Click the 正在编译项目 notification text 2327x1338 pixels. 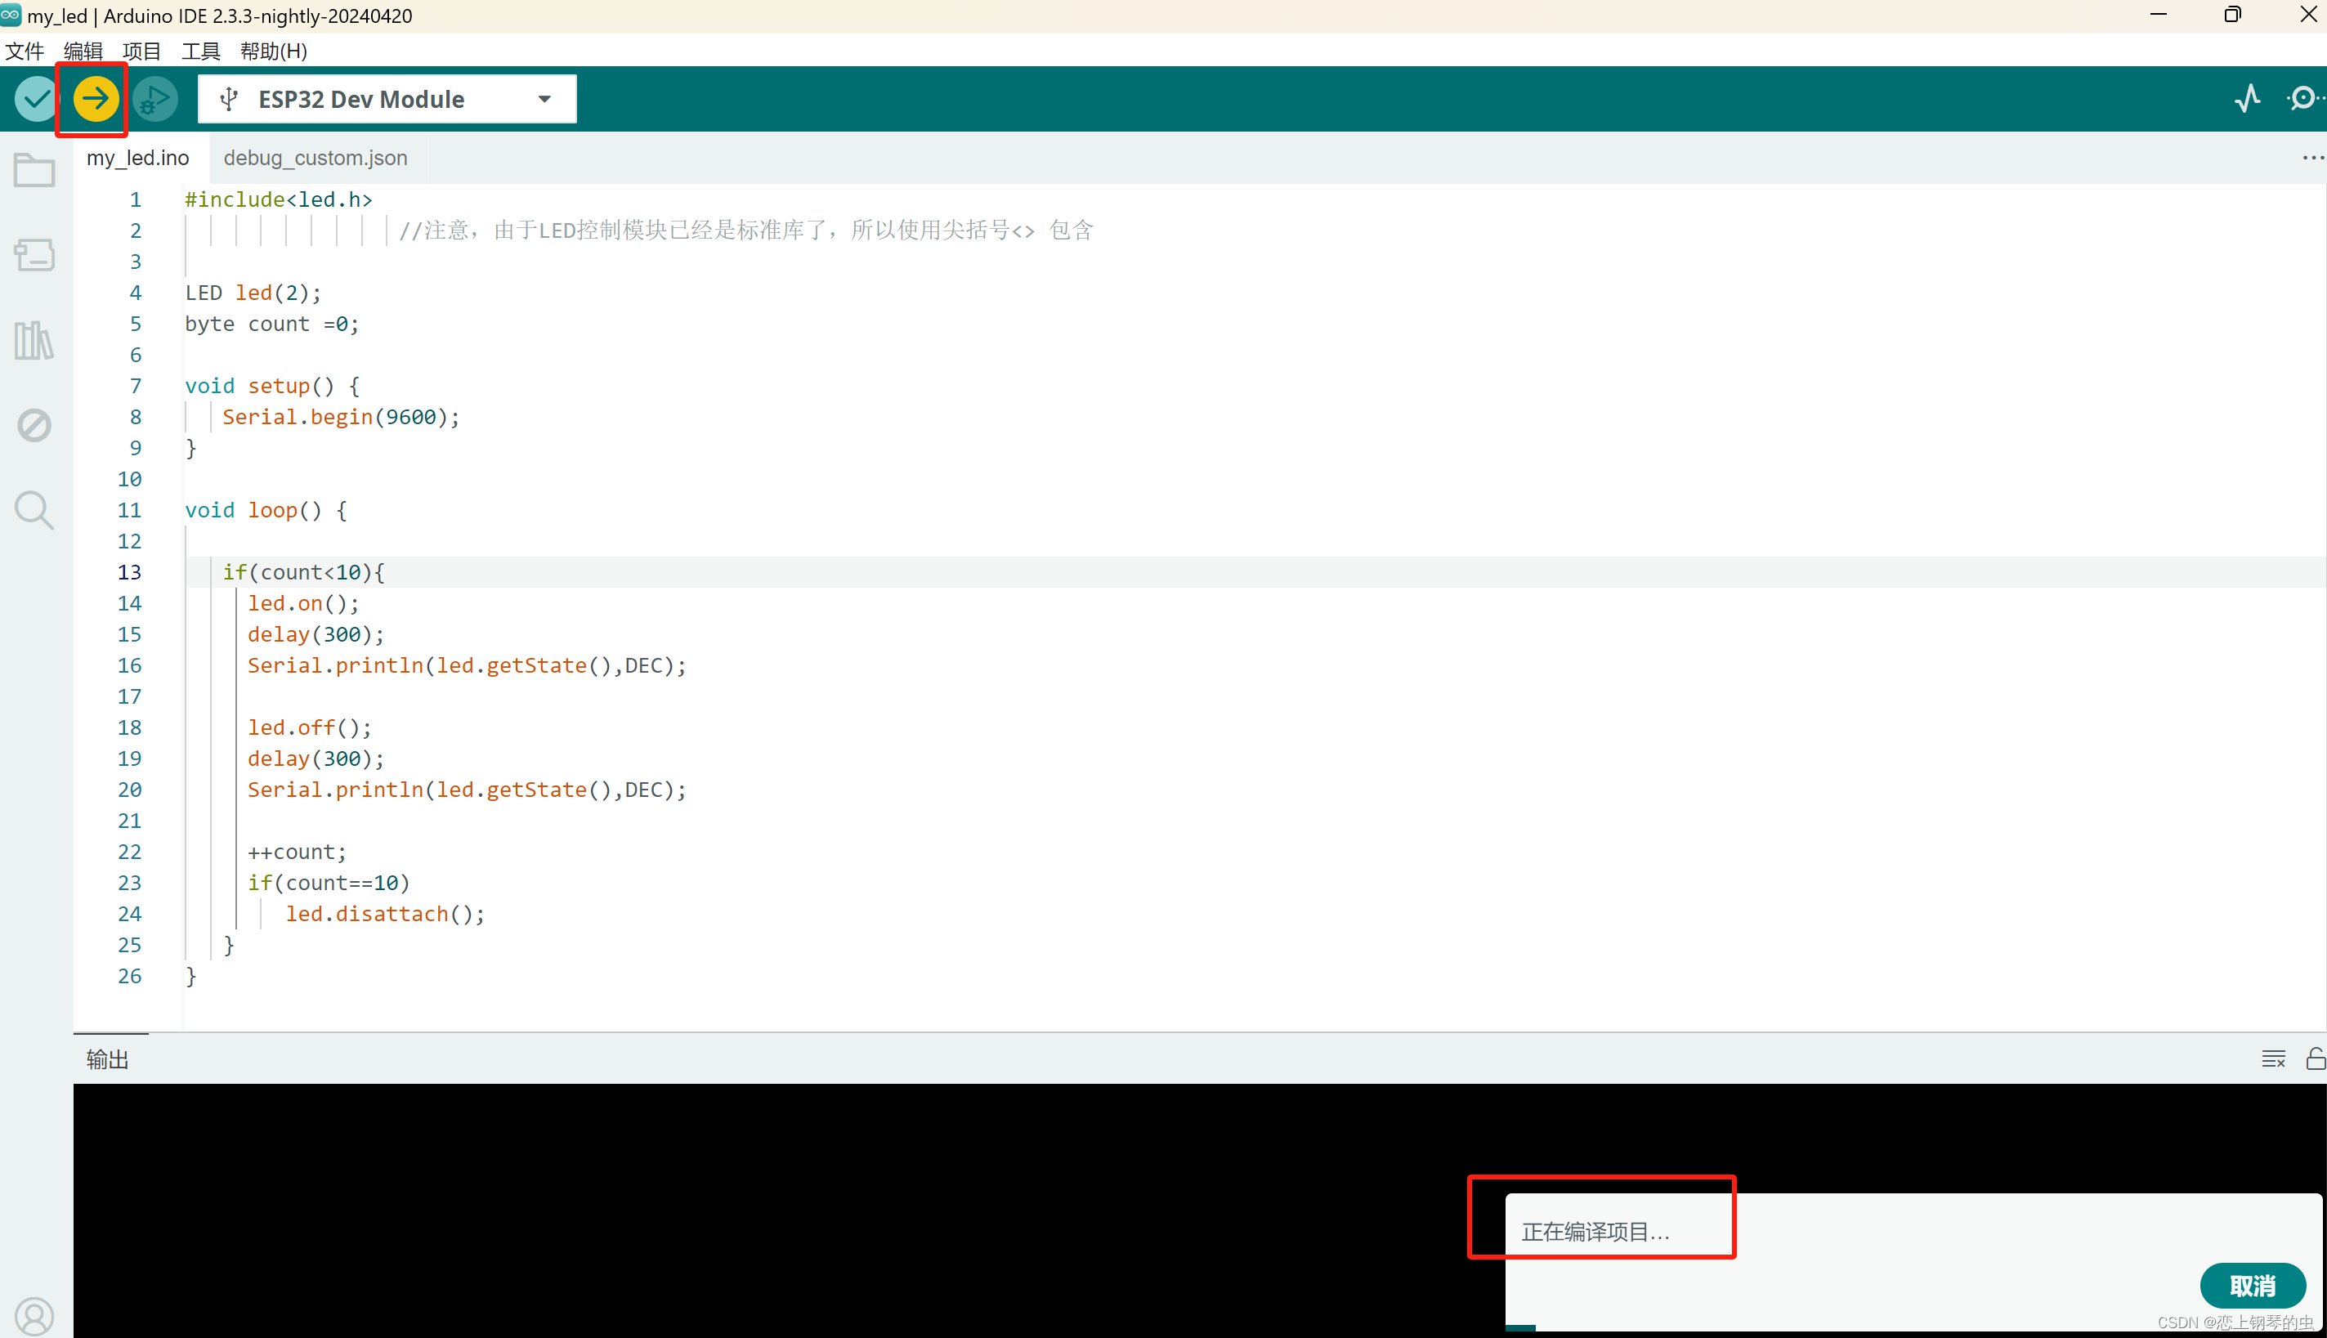(x=1595, y=1233)
